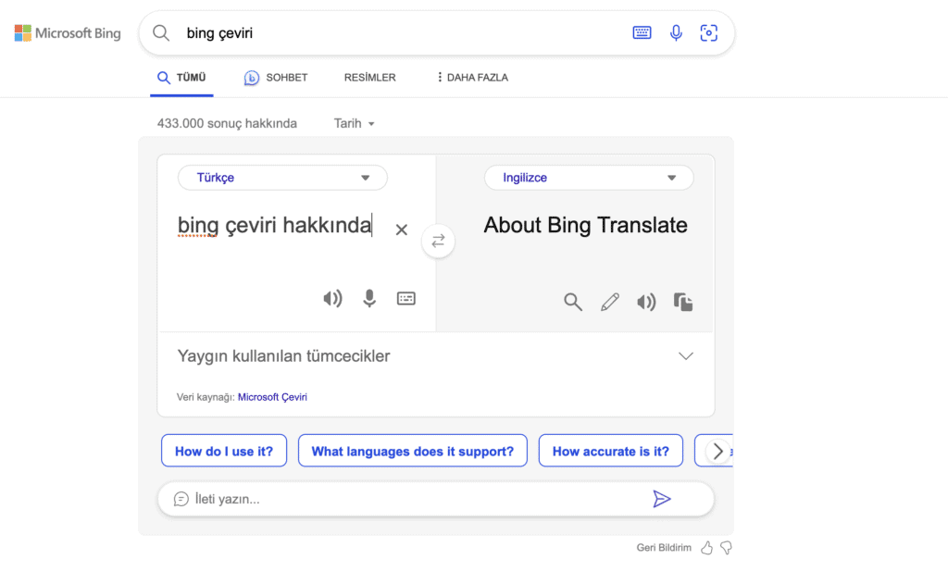Click 'How do I use it?' suggestion

tap(224, 451)
